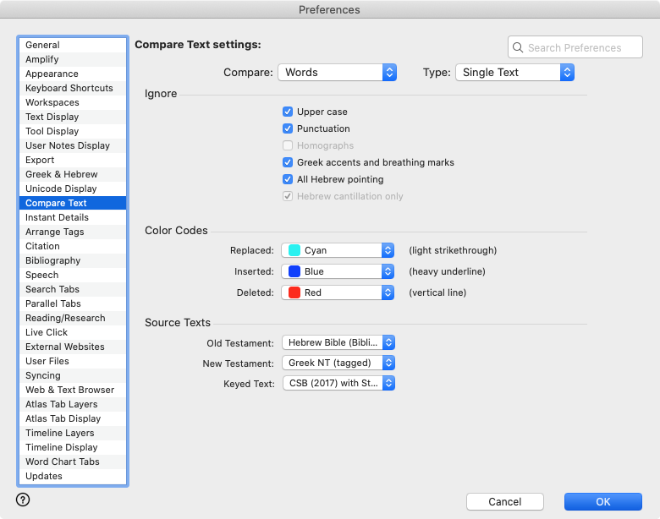Click the Search Preferences field
This screenshot has width=660, height=519.
(582, 48)
